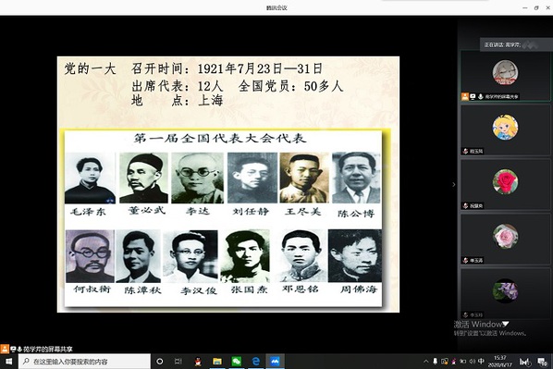This screenshot has width=553, height=369.
Task: Toggle the Chinese input method indicator
Action: coord(482,362)
